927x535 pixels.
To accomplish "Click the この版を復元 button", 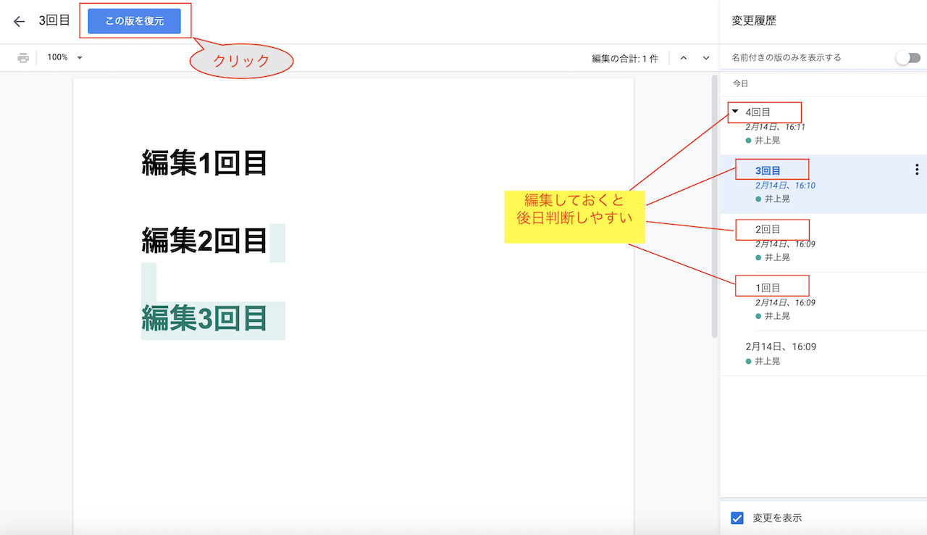I will [x=134, y=21].
